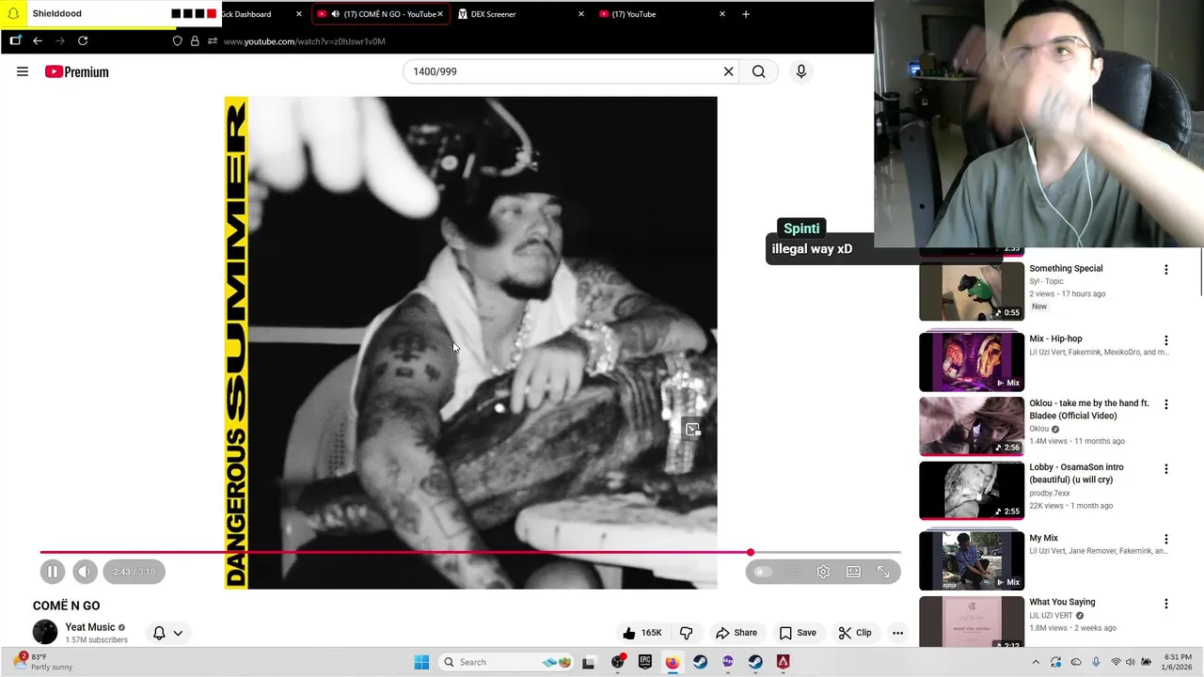Image resolution: width=1204 pixels, height=677 pixels.
Task: Like the video with 165K likes
Action: tap(642, 633)
